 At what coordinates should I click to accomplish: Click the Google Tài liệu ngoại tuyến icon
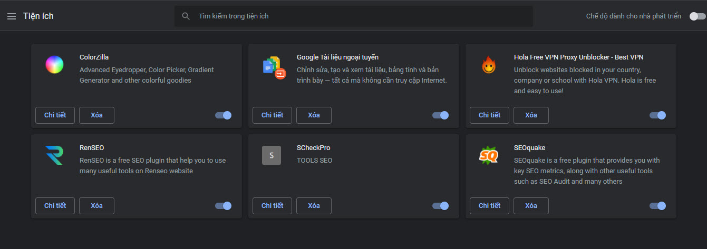coord(273,67)
